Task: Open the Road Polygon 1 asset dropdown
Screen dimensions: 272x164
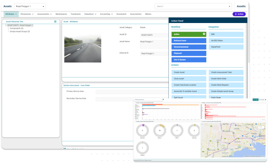Action: coord(30,6)
